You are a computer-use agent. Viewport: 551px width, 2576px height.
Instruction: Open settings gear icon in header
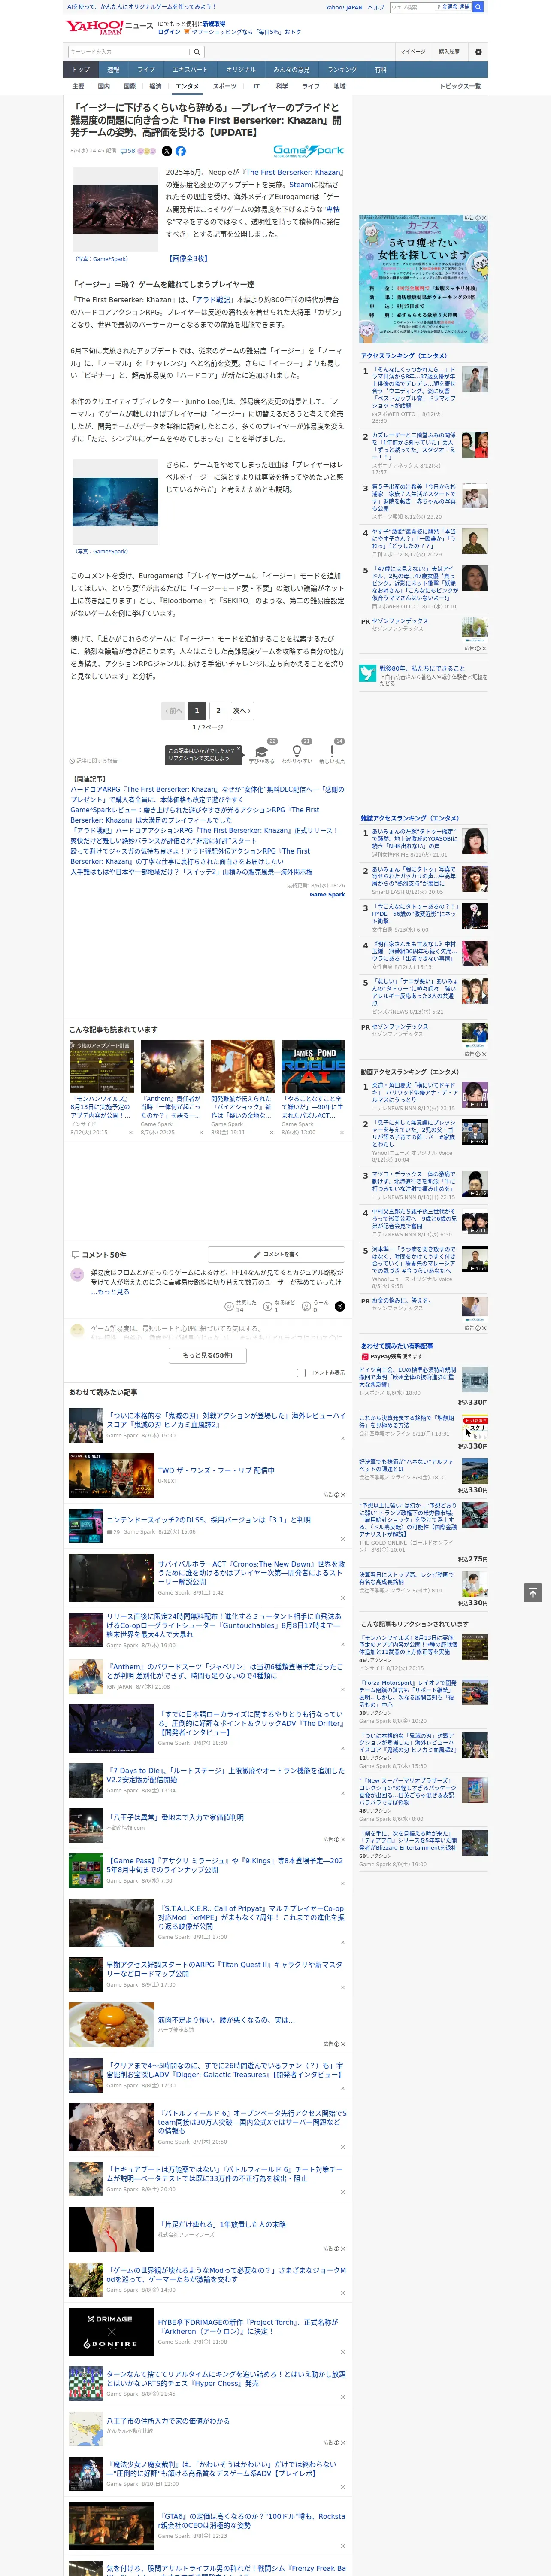coord(478,51)
